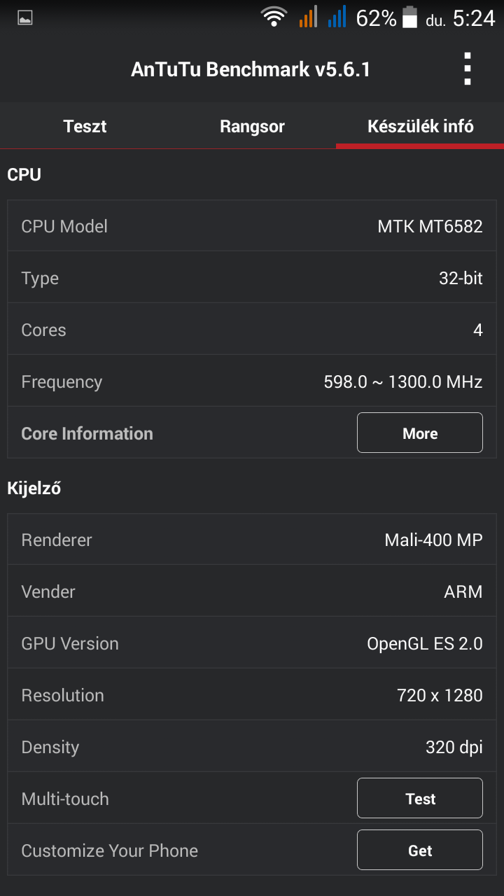The width and height of the screenshot is (504, 896).
Task: Switch to the Teszt tab
Action: [85, 127]
